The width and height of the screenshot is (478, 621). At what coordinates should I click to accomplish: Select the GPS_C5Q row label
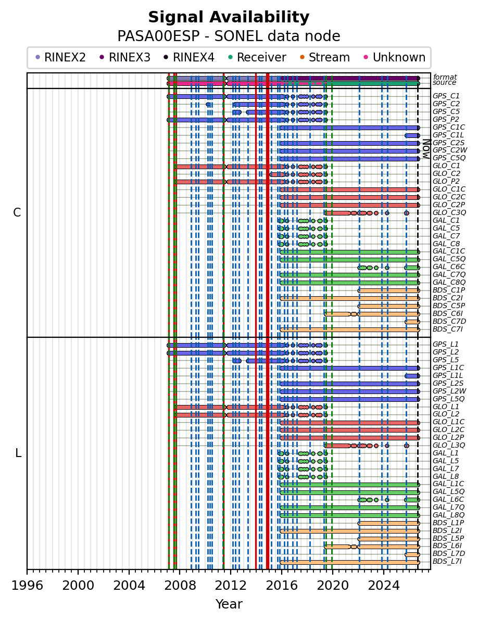pyautogui.click(x=449, y=158)
